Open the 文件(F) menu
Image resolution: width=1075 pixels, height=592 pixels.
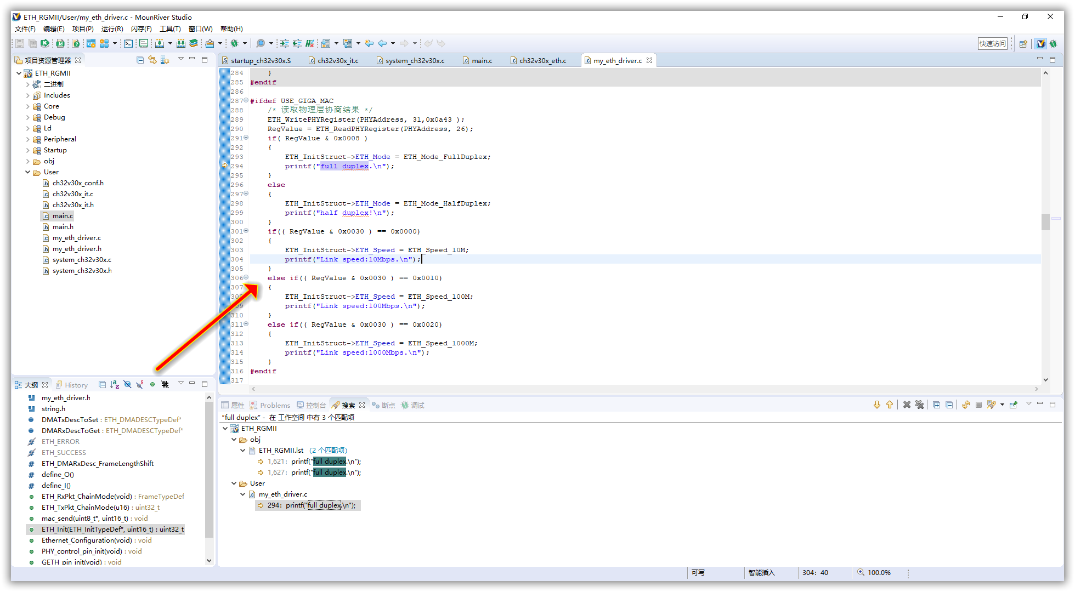point(25,29)
